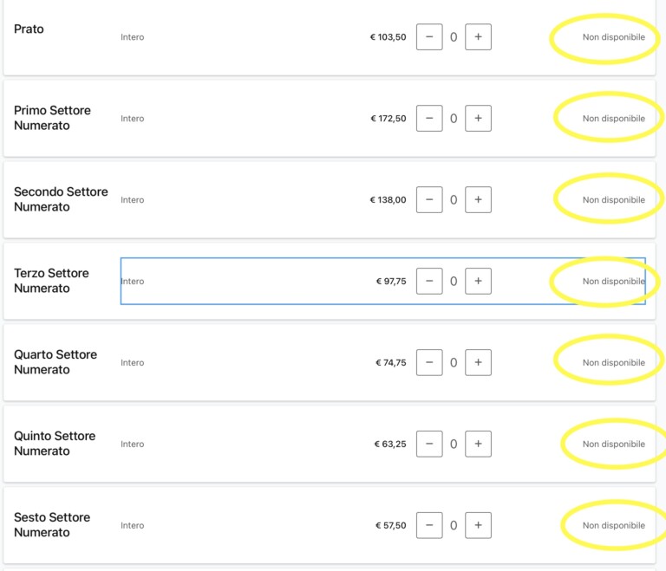Click Non disponibile label on Prato row
The image size is (666, 571).
(x=613, y=37)
